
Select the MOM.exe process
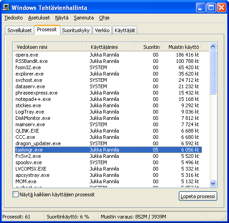click(108, 181)
